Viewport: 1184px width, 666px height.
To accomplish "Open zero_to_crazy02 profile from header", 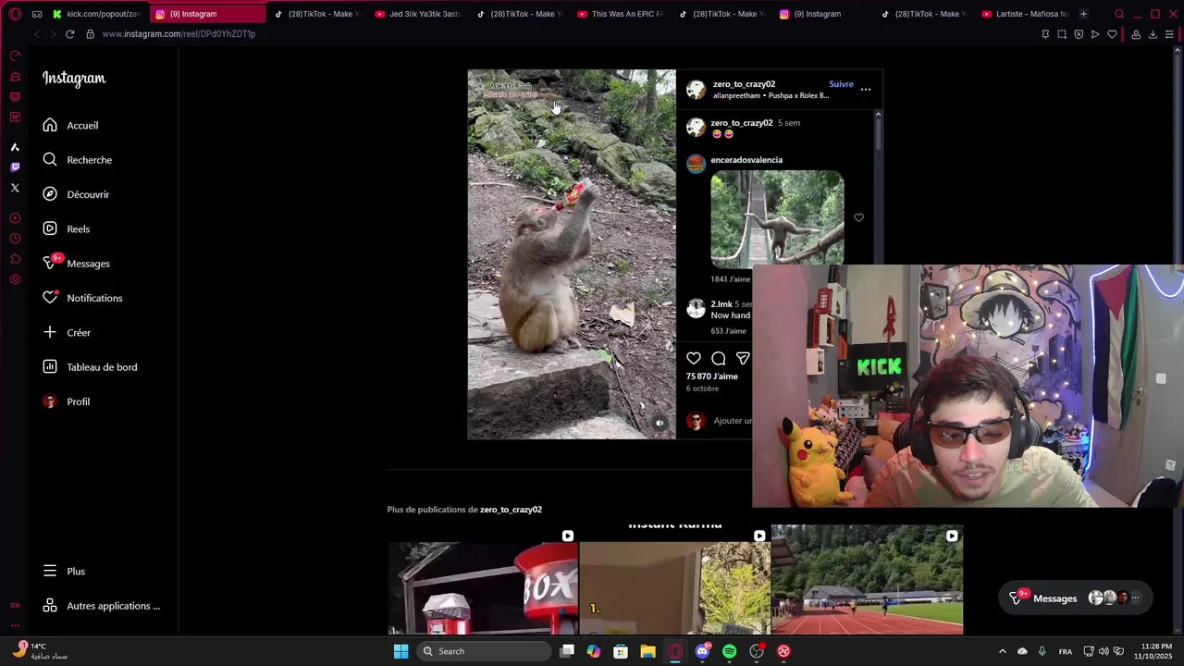I will point(744,84).
